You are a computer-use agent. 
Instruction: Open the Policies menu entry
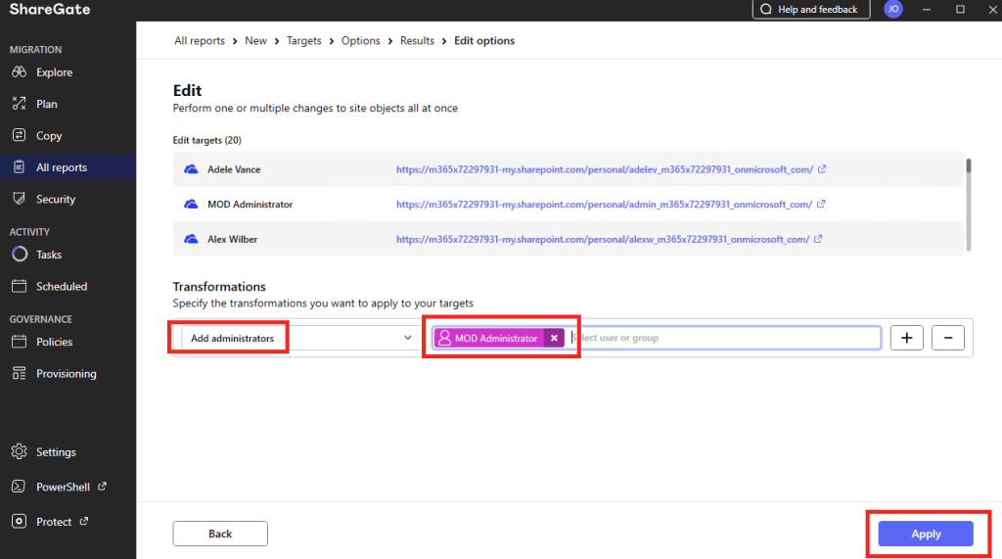click(55, 342)
